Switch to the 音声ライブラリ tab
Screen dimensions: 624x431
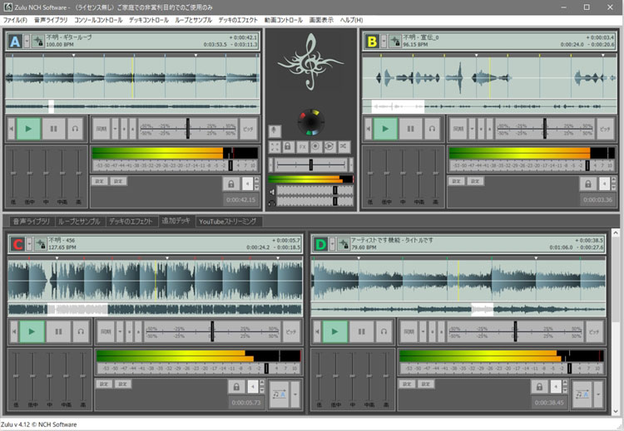(x=32, y=222)
